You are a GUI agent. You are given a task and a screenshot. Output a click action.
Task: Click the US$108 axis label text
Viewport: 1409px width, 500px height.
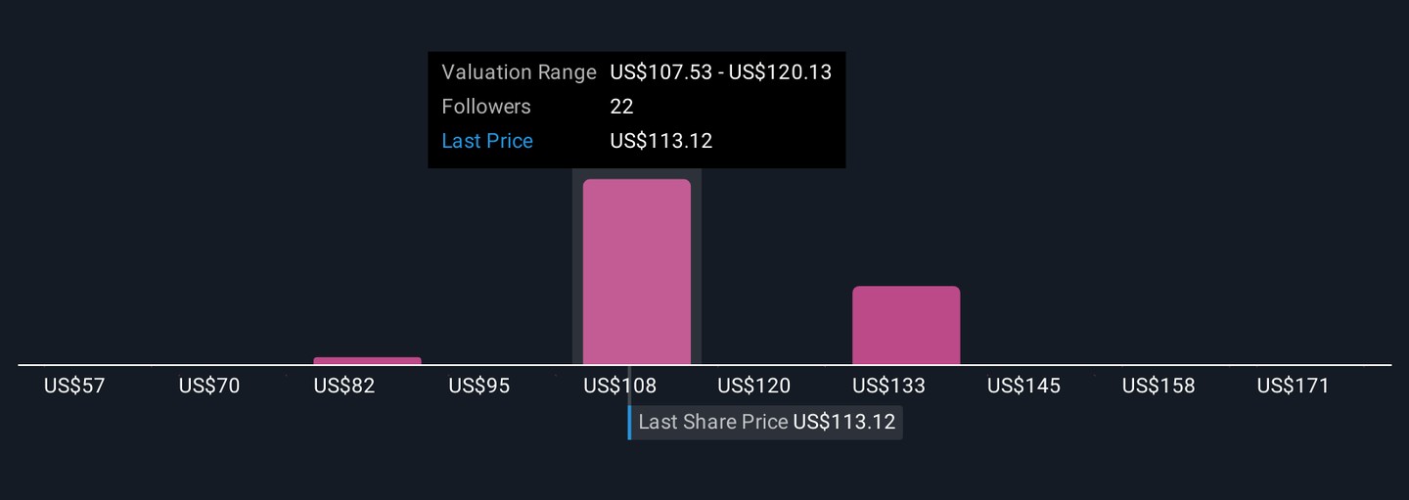[x=620, y=386]
